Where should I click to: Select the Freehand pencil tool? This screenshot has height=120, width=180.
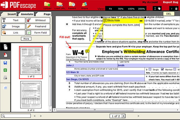pos(38,26)
